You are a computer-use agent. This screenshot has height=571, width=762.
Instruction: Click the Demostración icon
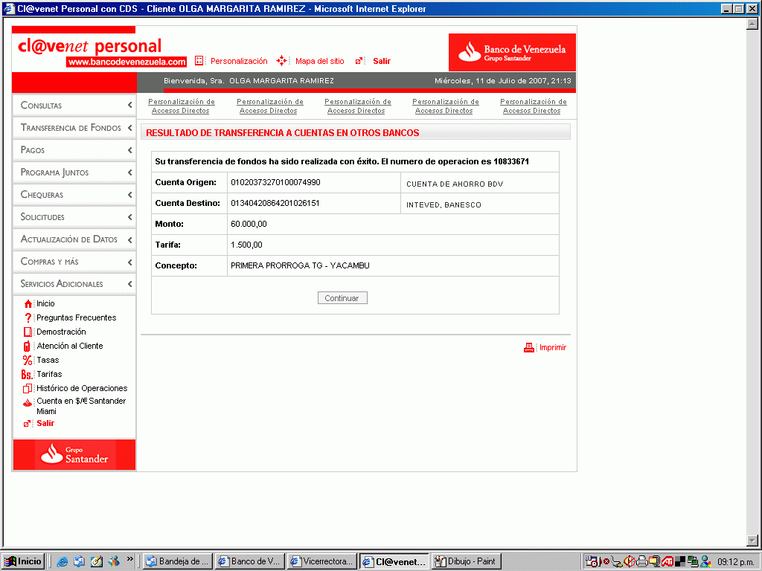(x=28, y=332)
